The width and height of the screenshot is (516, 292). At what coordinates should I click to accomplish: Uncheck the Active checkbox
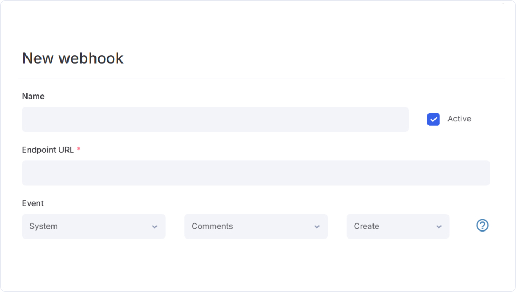coord(433,119)
